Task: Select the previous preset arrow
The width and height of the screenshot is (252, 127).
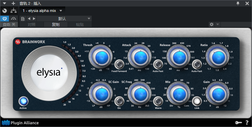Action: click(29, 19)
